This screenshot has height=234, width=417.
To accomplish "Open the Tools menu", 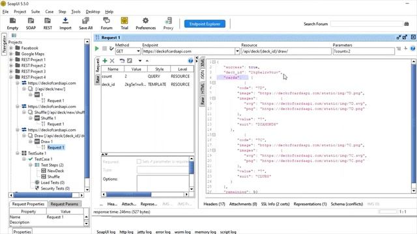I will click(76, 12).
